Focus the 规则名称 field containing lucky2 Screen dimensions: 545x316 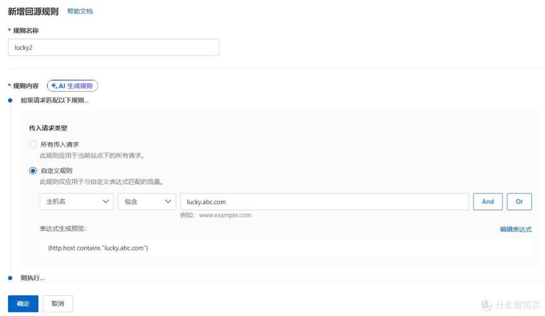[x=113, y=47]
